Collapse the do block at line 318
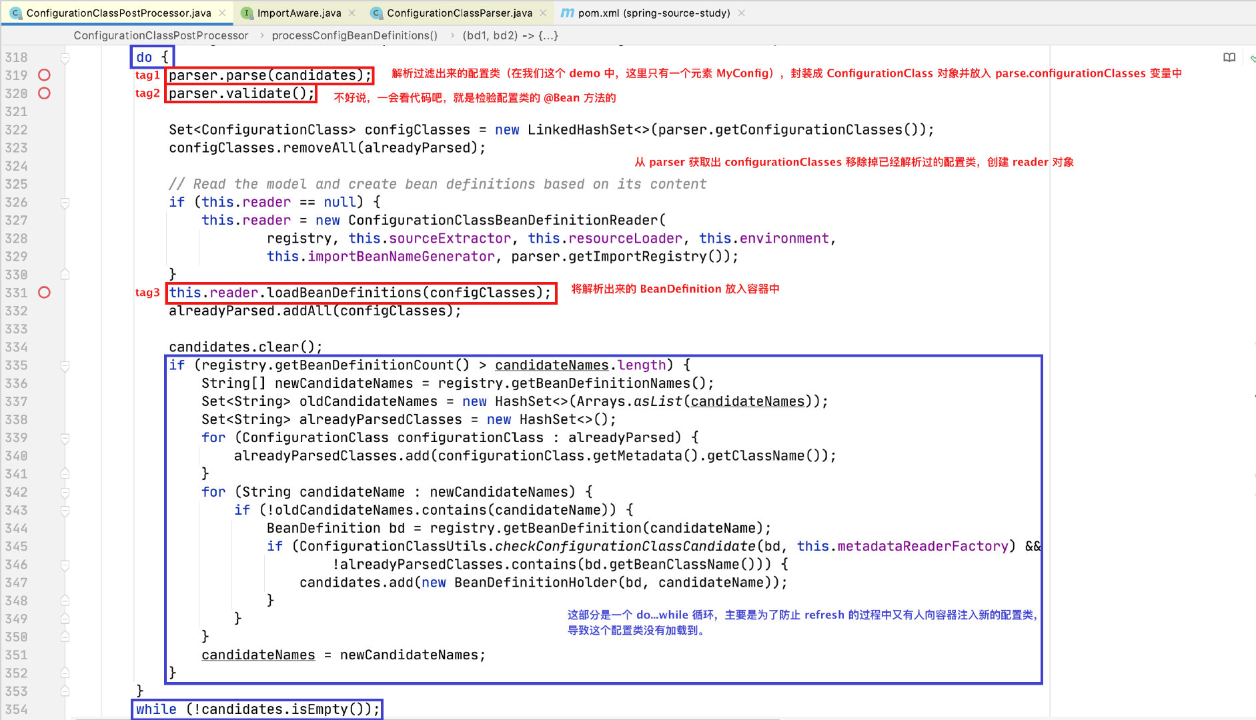 tap(65, 58)
